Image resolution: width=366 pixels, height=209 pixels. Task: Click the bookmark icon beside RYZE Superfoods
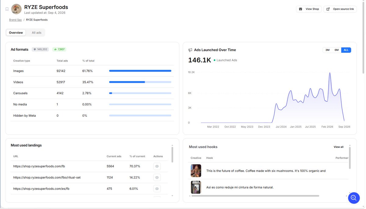tap(7, 9)
